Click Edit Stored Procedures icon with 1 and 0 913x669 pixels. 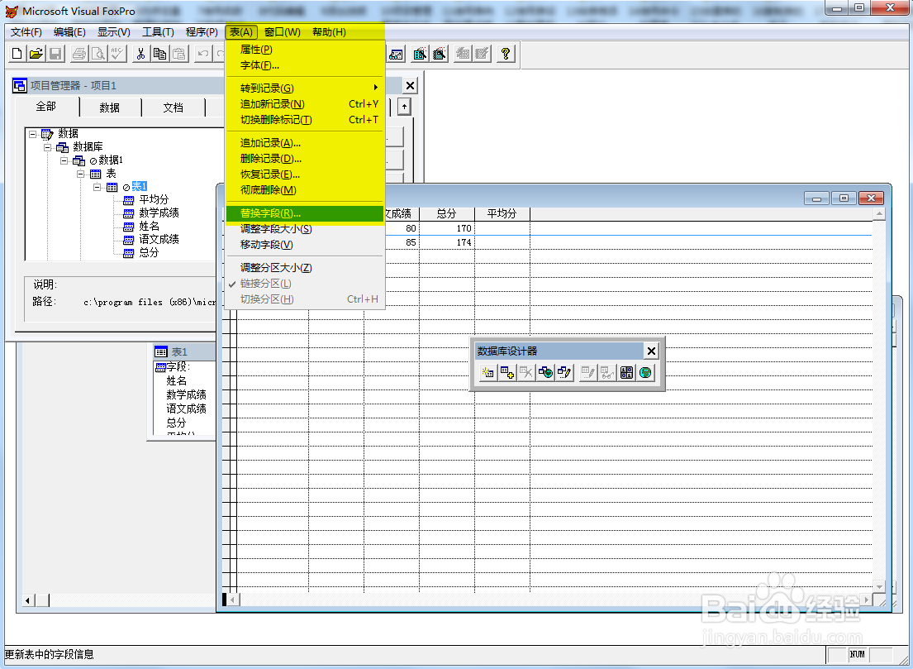tap(626, 372)
